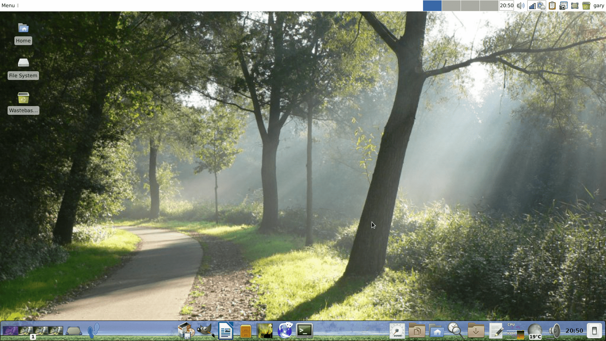Launch the software installer disc icon in dock
The image size is (606, 341).
pyautogui.click(x=186, y=330)
